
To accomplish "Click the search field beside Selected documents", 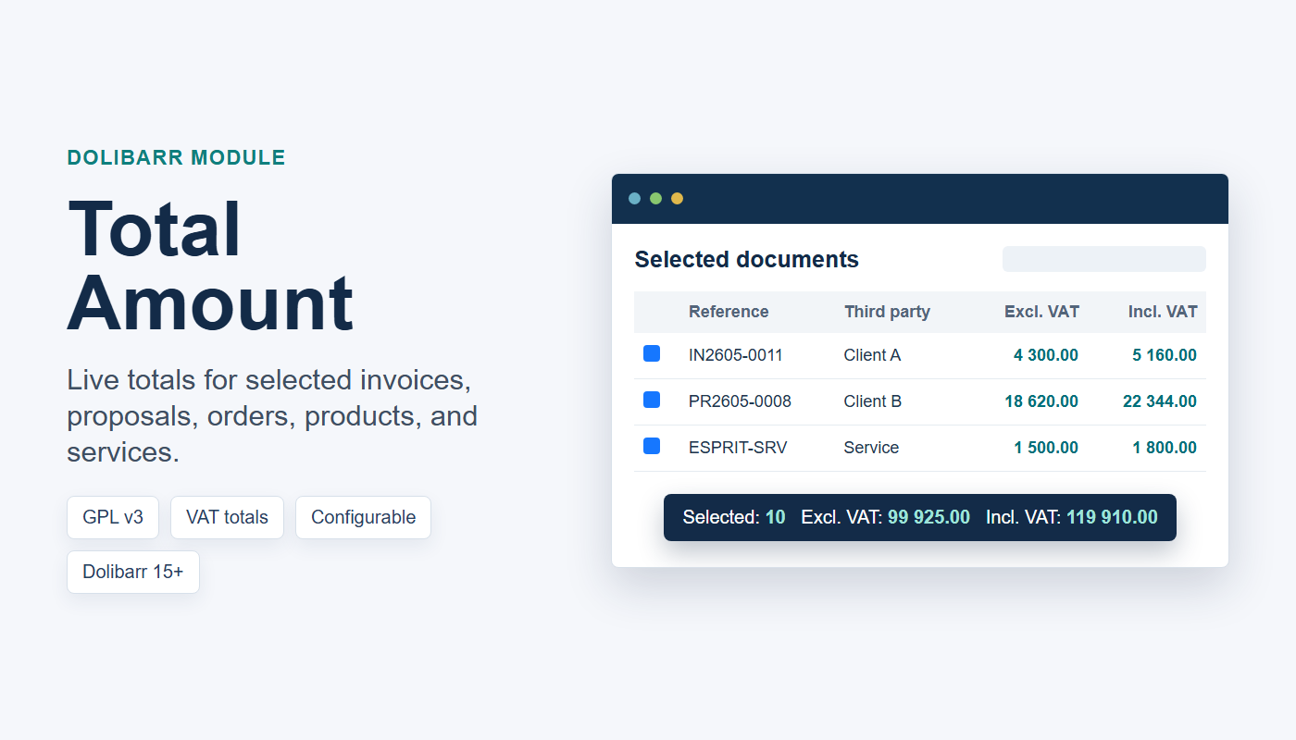I will (1104, 259).
